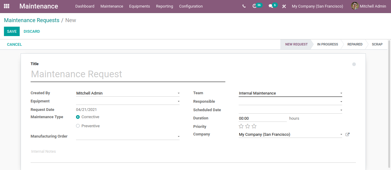Open the Maintenance top menu item
This screenshot has height=170, width=391.
tap(112, 6)
